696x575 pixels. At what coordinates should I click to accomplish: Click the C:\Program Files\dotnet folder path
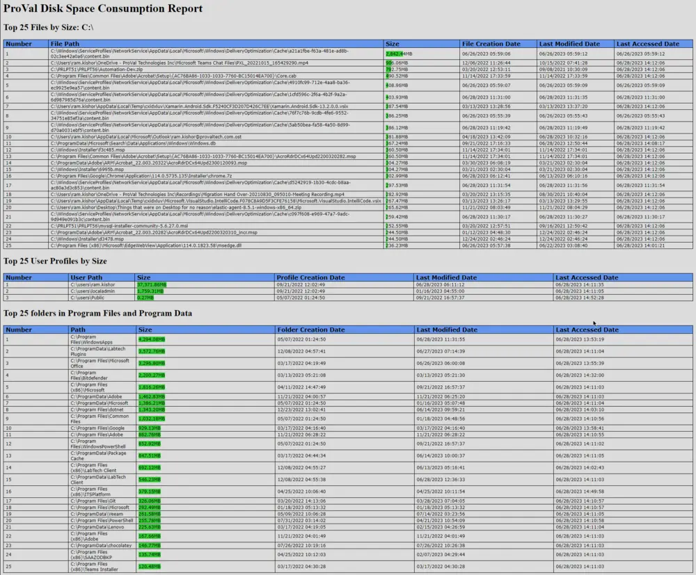coord(97,410)
